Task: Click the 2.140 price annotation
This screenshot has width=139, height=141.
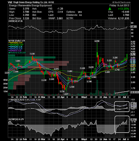Action: [x=89, y=81]
